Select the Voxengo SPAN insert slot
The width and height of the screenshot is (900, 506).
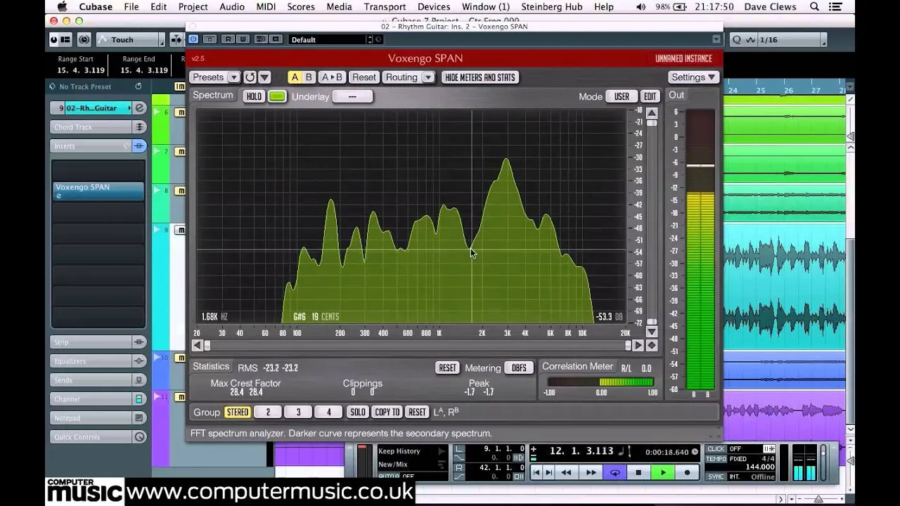98,191
